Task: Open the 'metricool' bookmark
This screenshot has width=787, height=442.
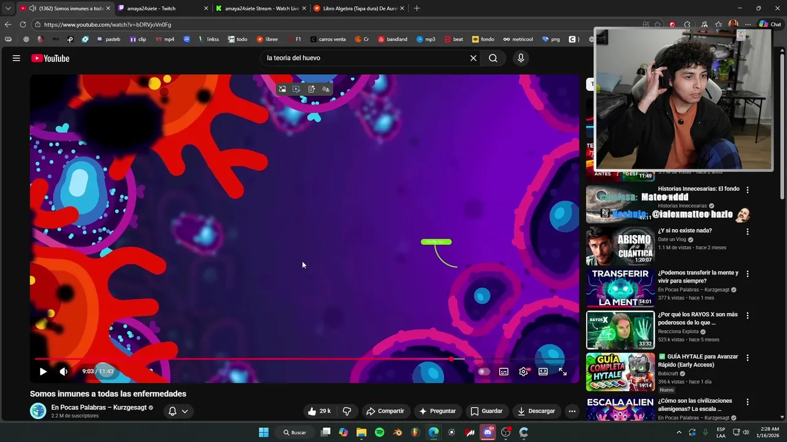Action: [x=518, y=39]
